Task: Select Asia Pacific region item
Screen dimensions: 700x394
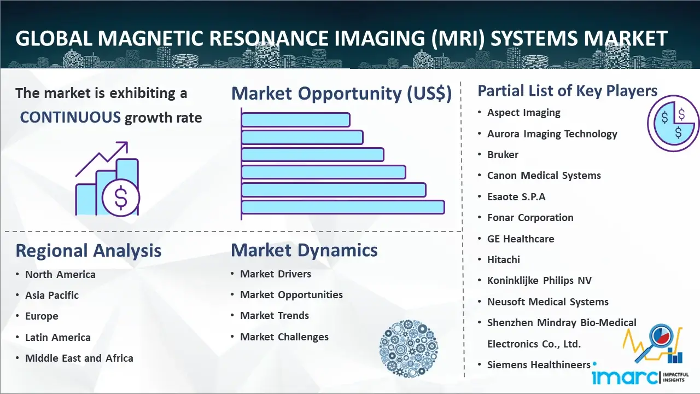Action: pos(52,295)
